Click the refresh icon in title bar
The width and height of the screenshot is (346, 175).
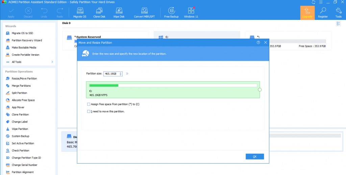(x=314, y=2)
